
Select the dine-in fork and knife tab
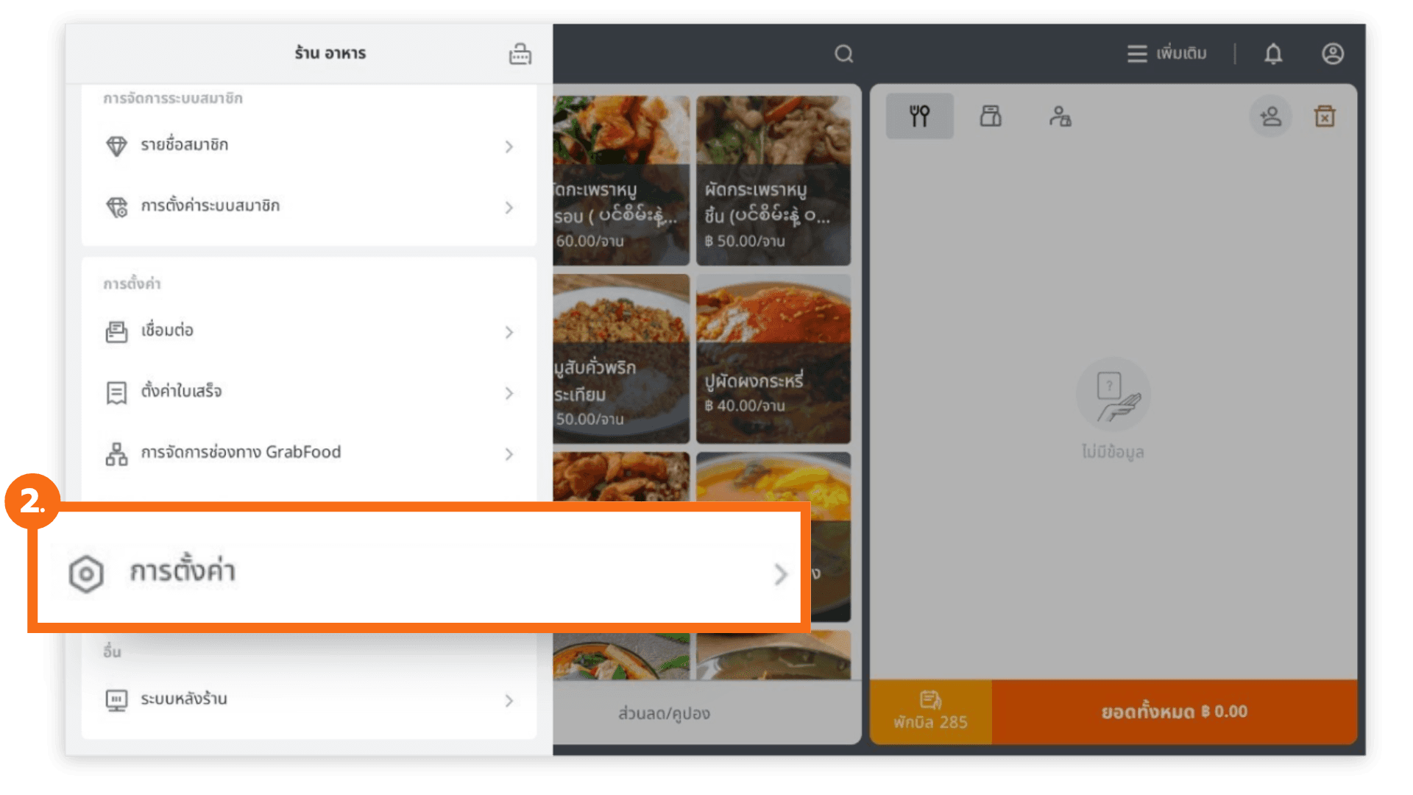click(x=919, y=116)
